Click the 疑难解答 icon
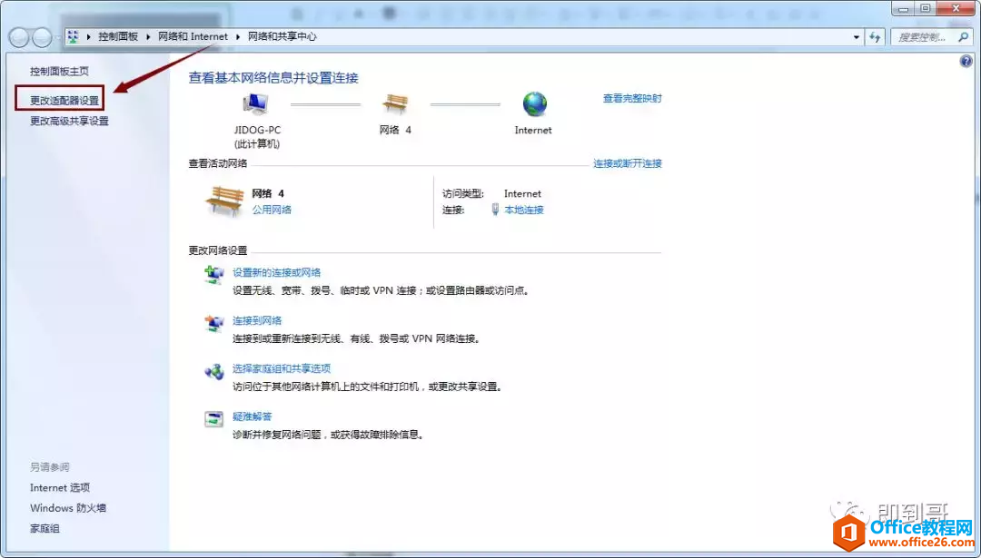 click(214, 418)
